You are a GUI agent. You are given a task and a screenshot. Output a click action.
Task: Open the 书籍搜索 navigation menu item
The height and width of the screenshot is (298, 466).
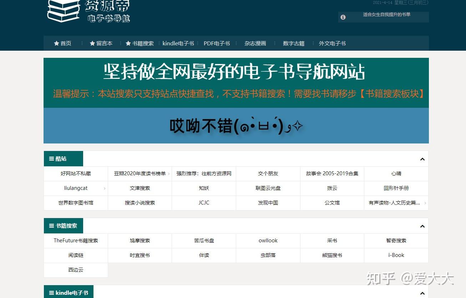tap(140, 43)
